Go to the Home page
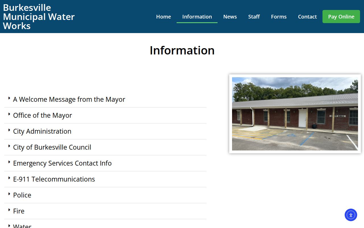Viewport: 364px width, 228px height. point(164,17)
